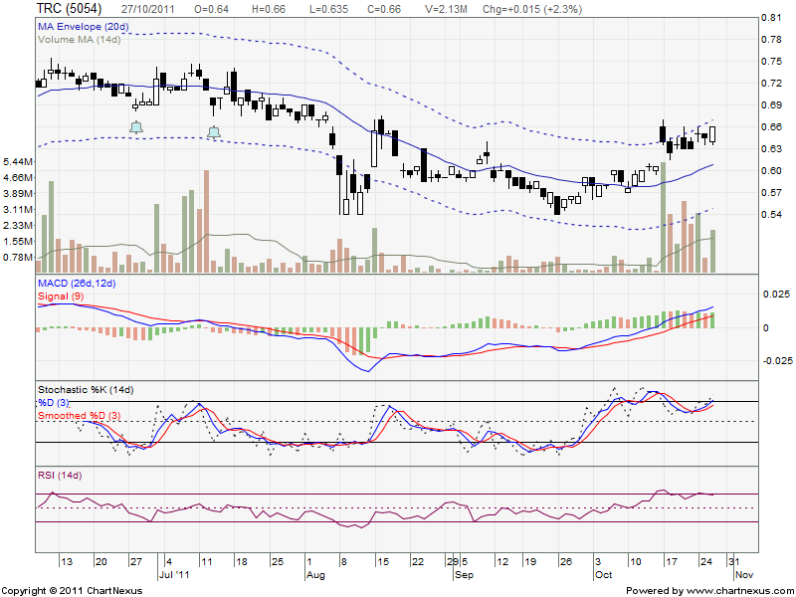
Task: Select the Oct month label on the time axis
Action: 602,575
